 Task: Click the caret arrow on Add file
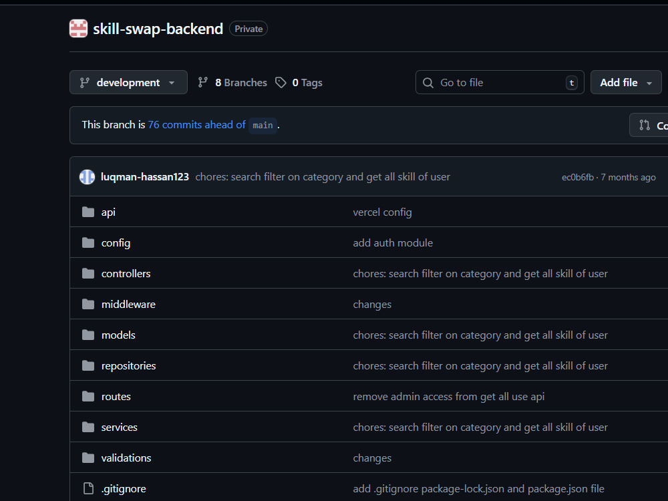point(649,83)
